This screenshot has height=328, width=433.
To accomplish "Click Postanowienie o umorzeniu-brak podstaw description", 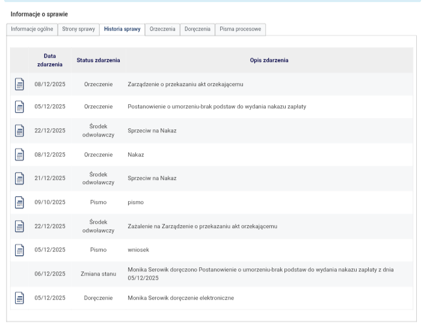I will click(216, 107).
